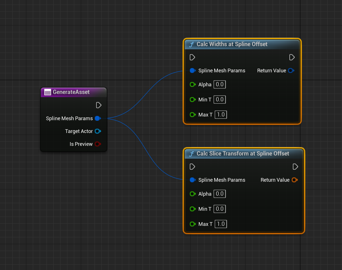Image resolution: width=342 pixels, height=270 pixels.
Task: Click the Is Preview boolean output pin
Action: point(98,144)
